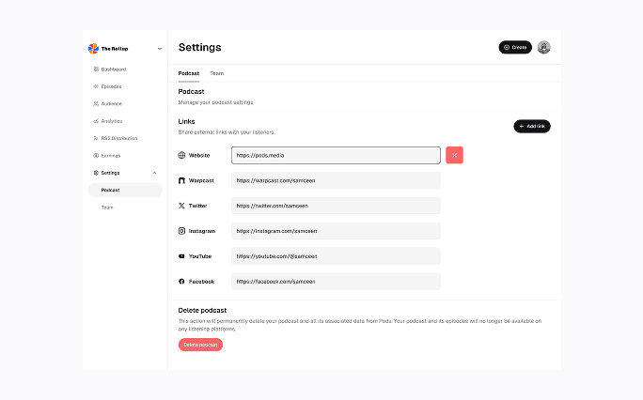Click the Delete podcast section heading
Viewport: 643px width, 400px height.
click(202, 311)
